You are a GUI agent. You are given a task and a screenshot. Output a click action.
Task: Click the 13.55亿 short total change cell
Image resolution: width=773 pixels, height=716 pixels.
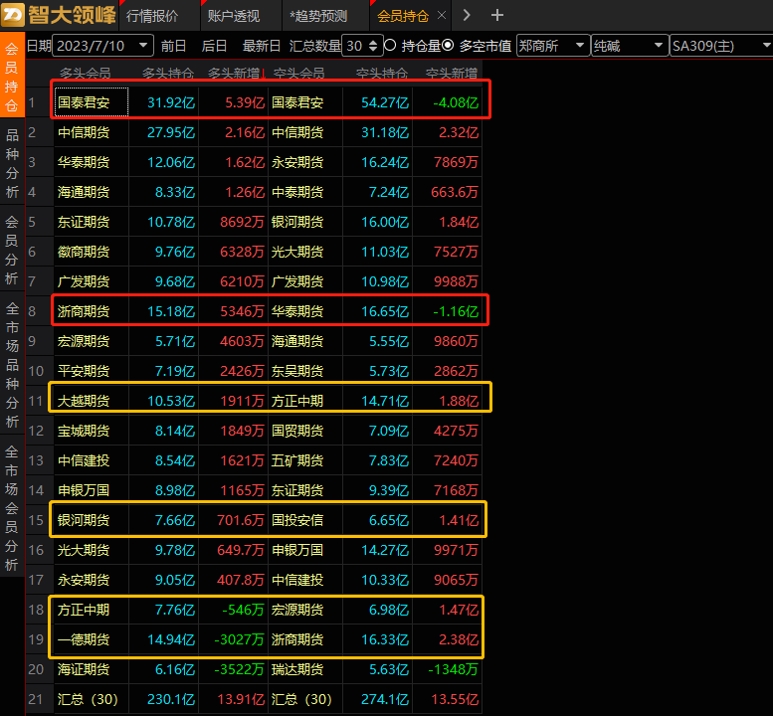(x=448, y=699)
